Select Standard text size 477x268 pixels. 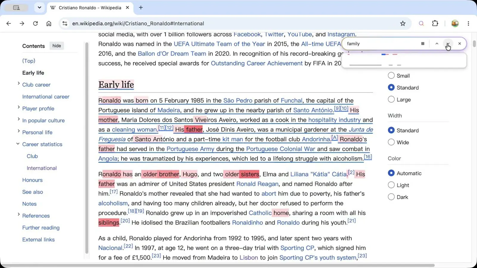(391, 88)
